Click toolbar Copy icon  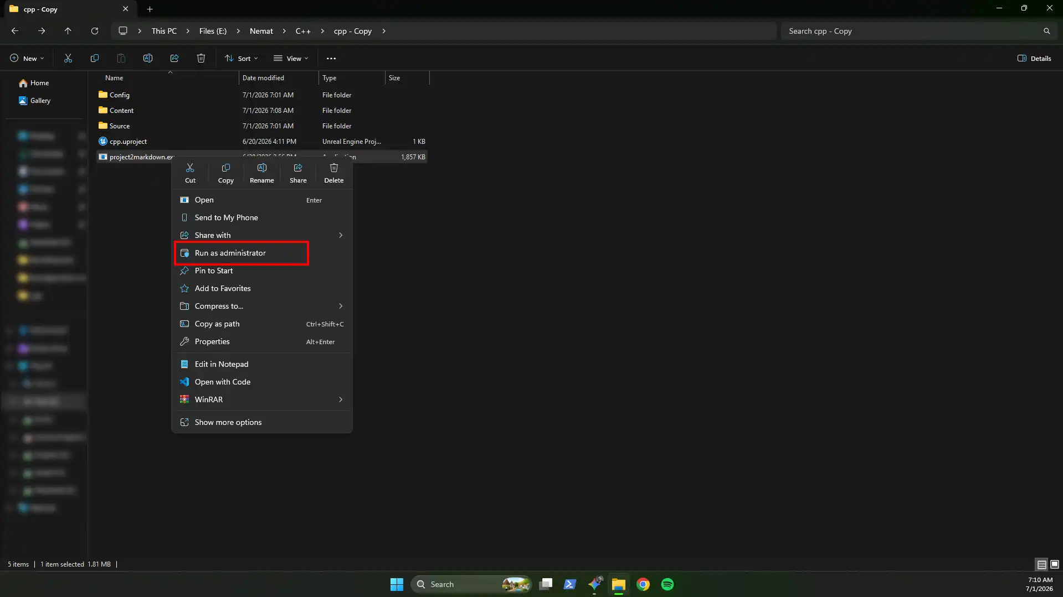click(95, 58)
